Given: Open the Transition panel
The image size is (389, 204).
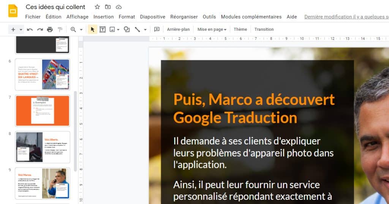Looking at the screenshot, I should click(264, 30).
